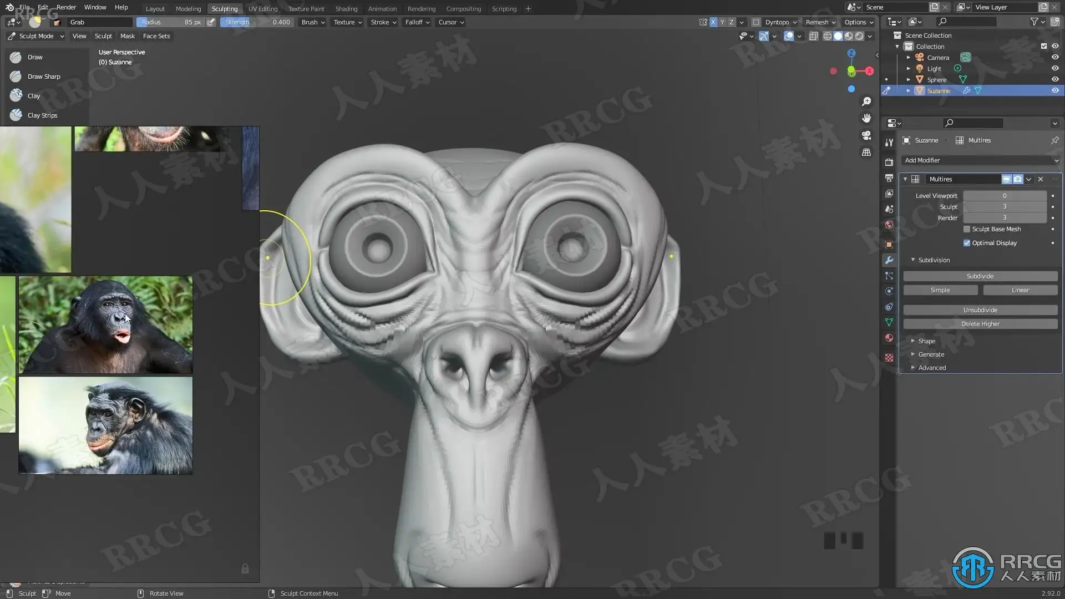Open the Mask menu
The width and height of the screenshot is (1065, 599).
(127, 36)
